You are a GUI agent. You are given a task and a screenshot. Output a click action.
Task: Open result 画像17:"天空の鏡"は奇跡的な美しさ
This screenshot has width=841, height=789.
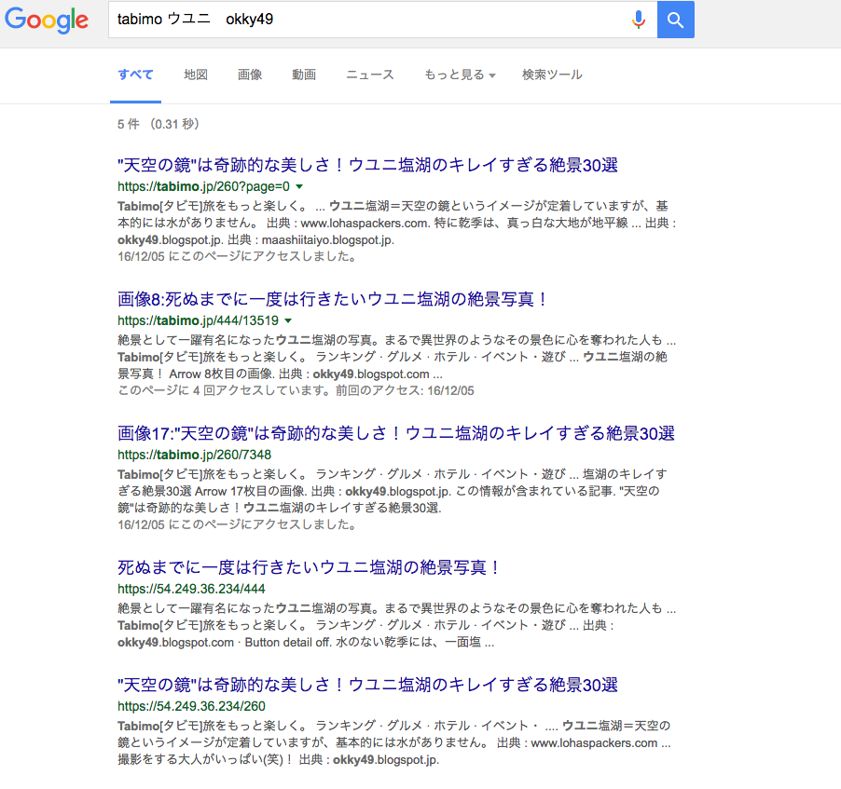396,432
